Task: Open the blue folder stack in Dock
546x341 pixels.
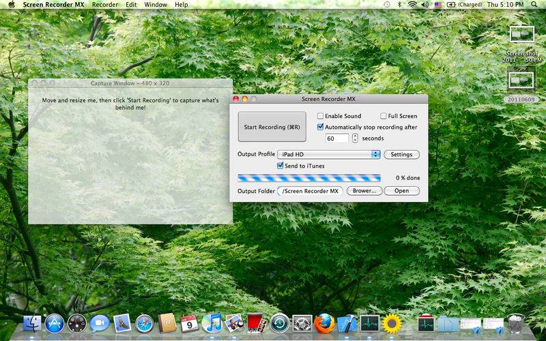Action: (x=448, y=324)
